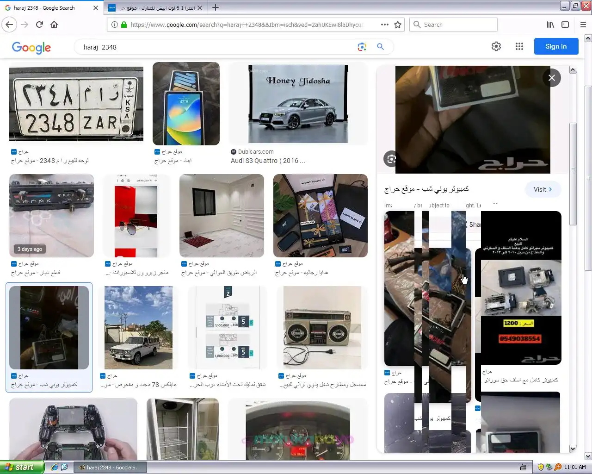Open the Mont Blanc gifts image
This screenshot has width=592, height=474.
click(x=321, y=216)
